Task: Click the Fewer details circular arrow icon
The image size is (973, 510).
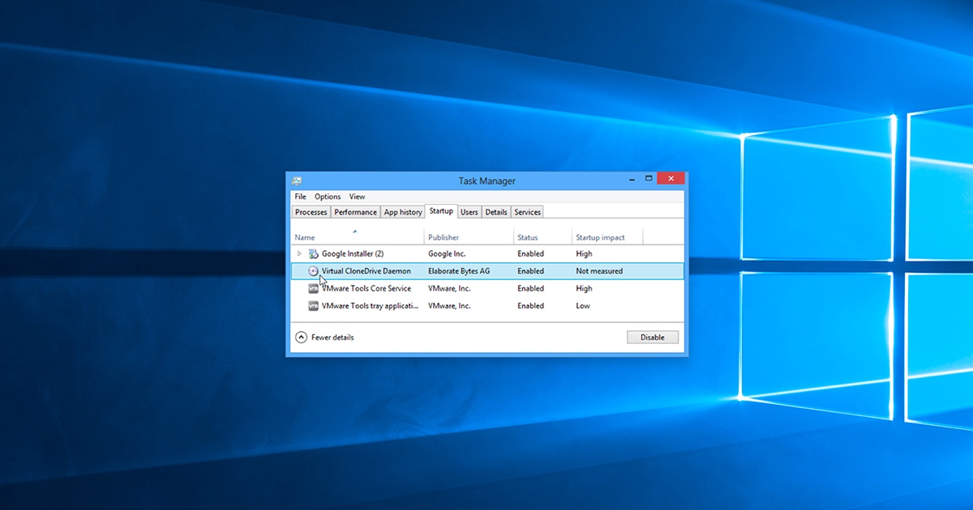Action: (301, 338)
